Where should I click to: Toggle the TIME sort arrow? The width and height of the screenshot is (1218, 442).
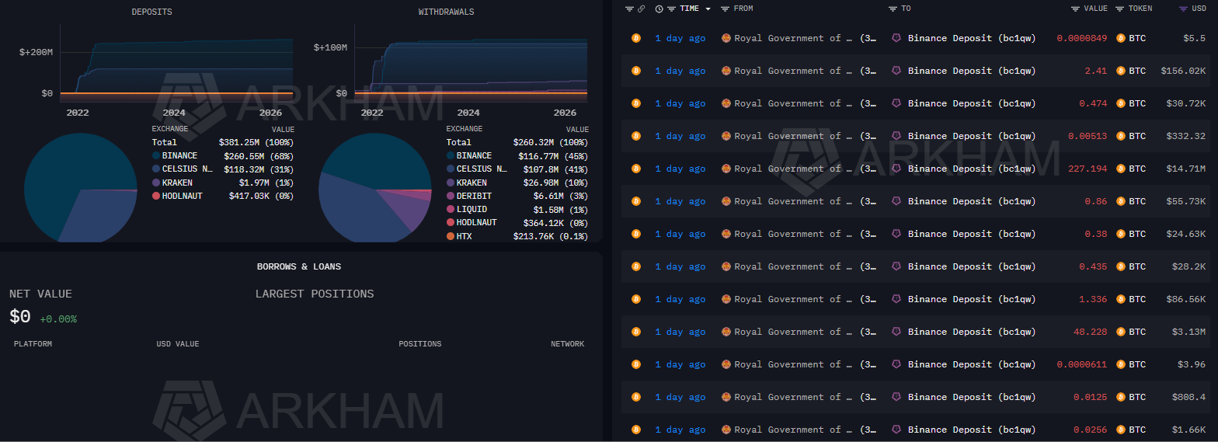click(x=708, y=9)
